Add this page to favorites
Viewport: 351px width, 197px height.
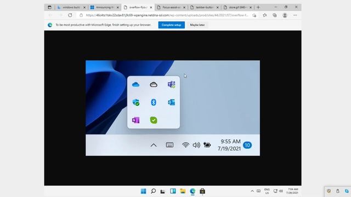pos(254,15)
